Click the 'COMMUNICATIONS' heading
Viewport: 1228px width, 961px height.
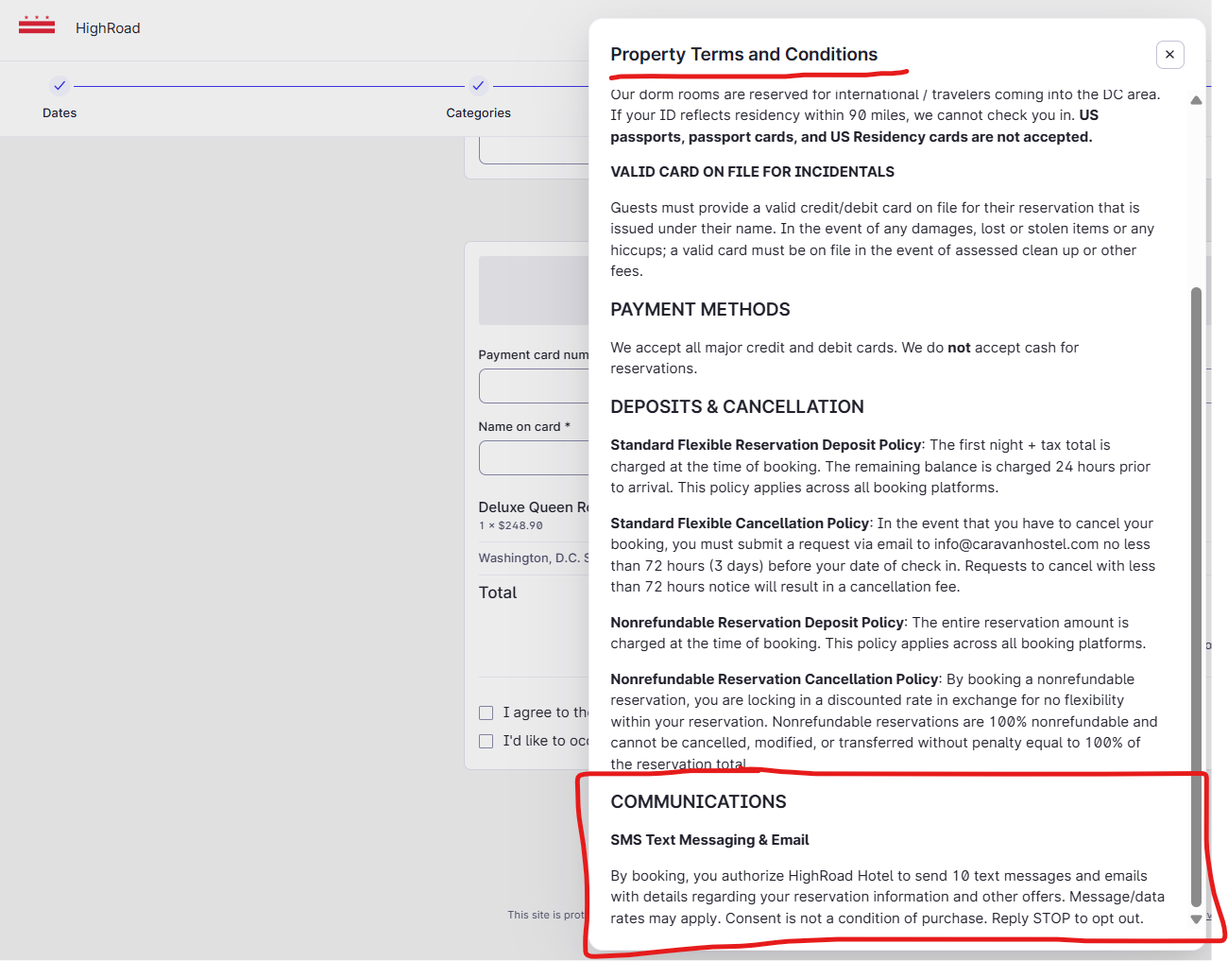coord(698,802)
